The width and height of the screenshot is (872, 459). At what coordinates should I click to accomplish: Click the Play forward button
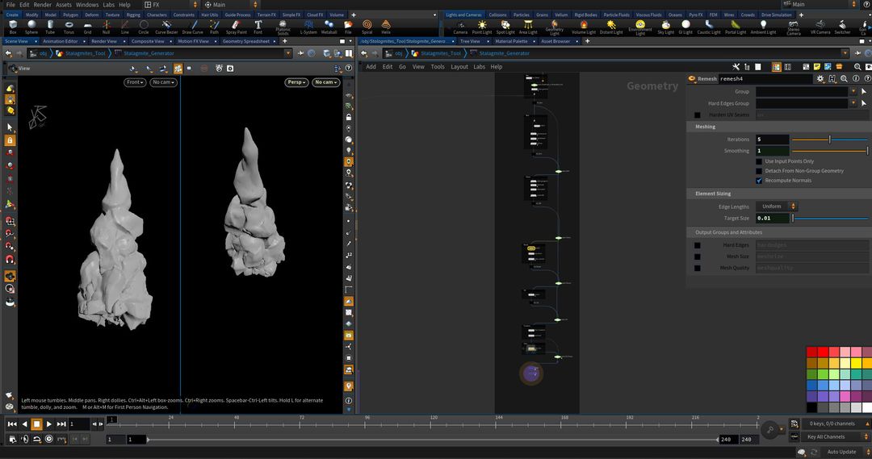pyautogui.click(x=49, y=424)
